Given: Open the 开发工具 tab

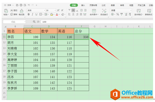Looking at the screenshot, I should click(141, 5).
